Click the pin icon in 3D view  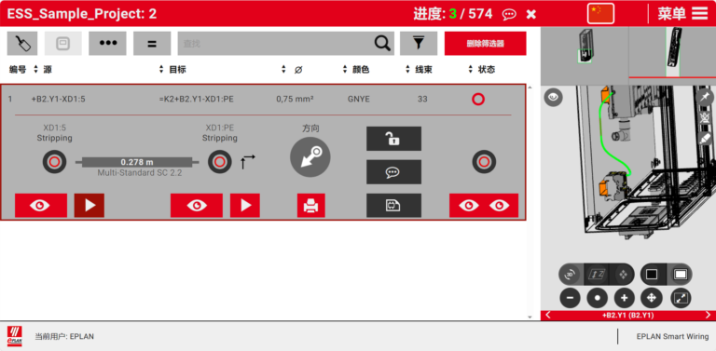coord(705,96)
